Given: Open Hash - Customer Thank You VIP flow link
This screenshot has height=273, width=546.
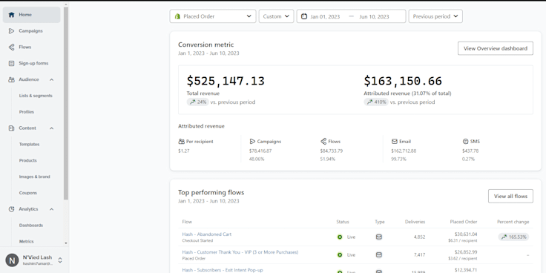Looking at the screenshot, I should pos(240,252).
